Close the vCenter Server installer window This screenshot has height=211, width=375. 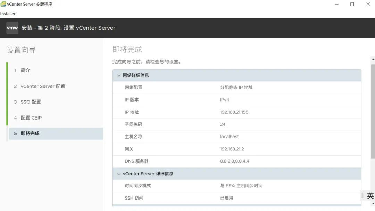368,4
